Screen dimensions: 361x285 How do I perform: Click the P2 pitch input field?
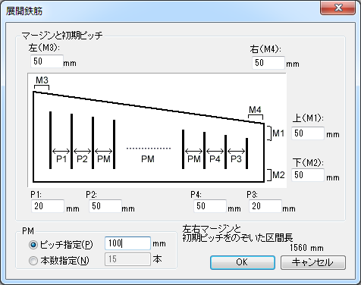point(105,206)
